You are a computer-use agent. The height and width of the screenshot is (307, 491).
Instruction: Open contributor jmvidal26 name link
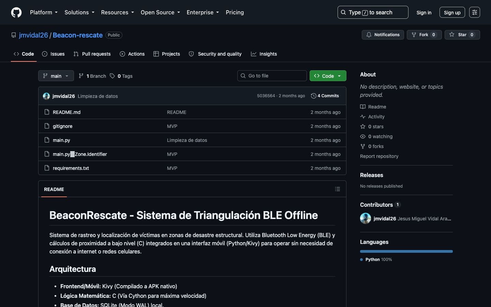click(385, 219)
